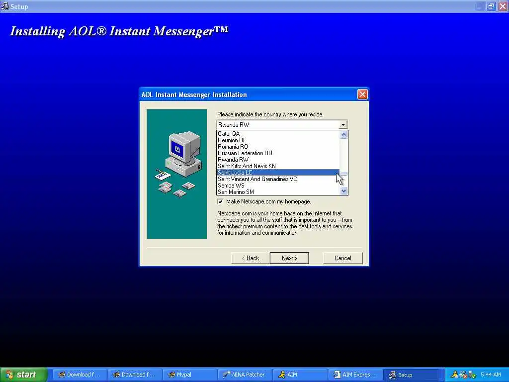Open the Windows start menu
Image resolution: width=509 pixels, height=382 pixels.
coord(23,375)
